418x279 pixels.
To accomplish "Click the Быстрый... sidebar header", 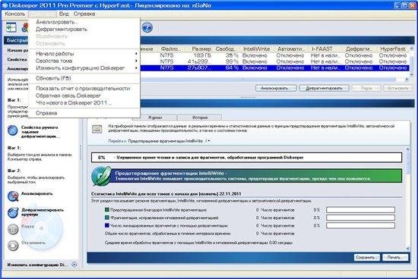I will coord(16,40).
